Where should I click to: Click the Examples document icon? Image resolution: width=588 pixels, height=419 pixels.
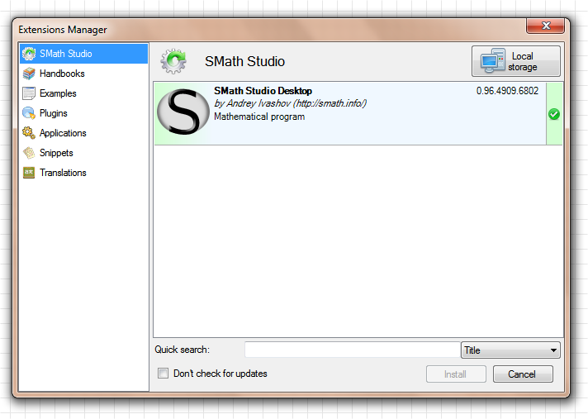tap(29, 93)
